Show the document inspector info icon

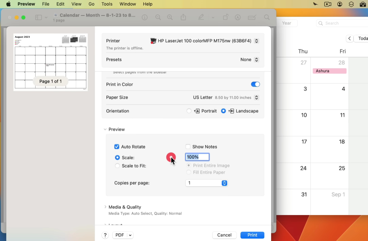145,17
